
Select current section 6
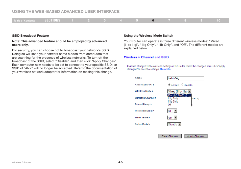153,20
